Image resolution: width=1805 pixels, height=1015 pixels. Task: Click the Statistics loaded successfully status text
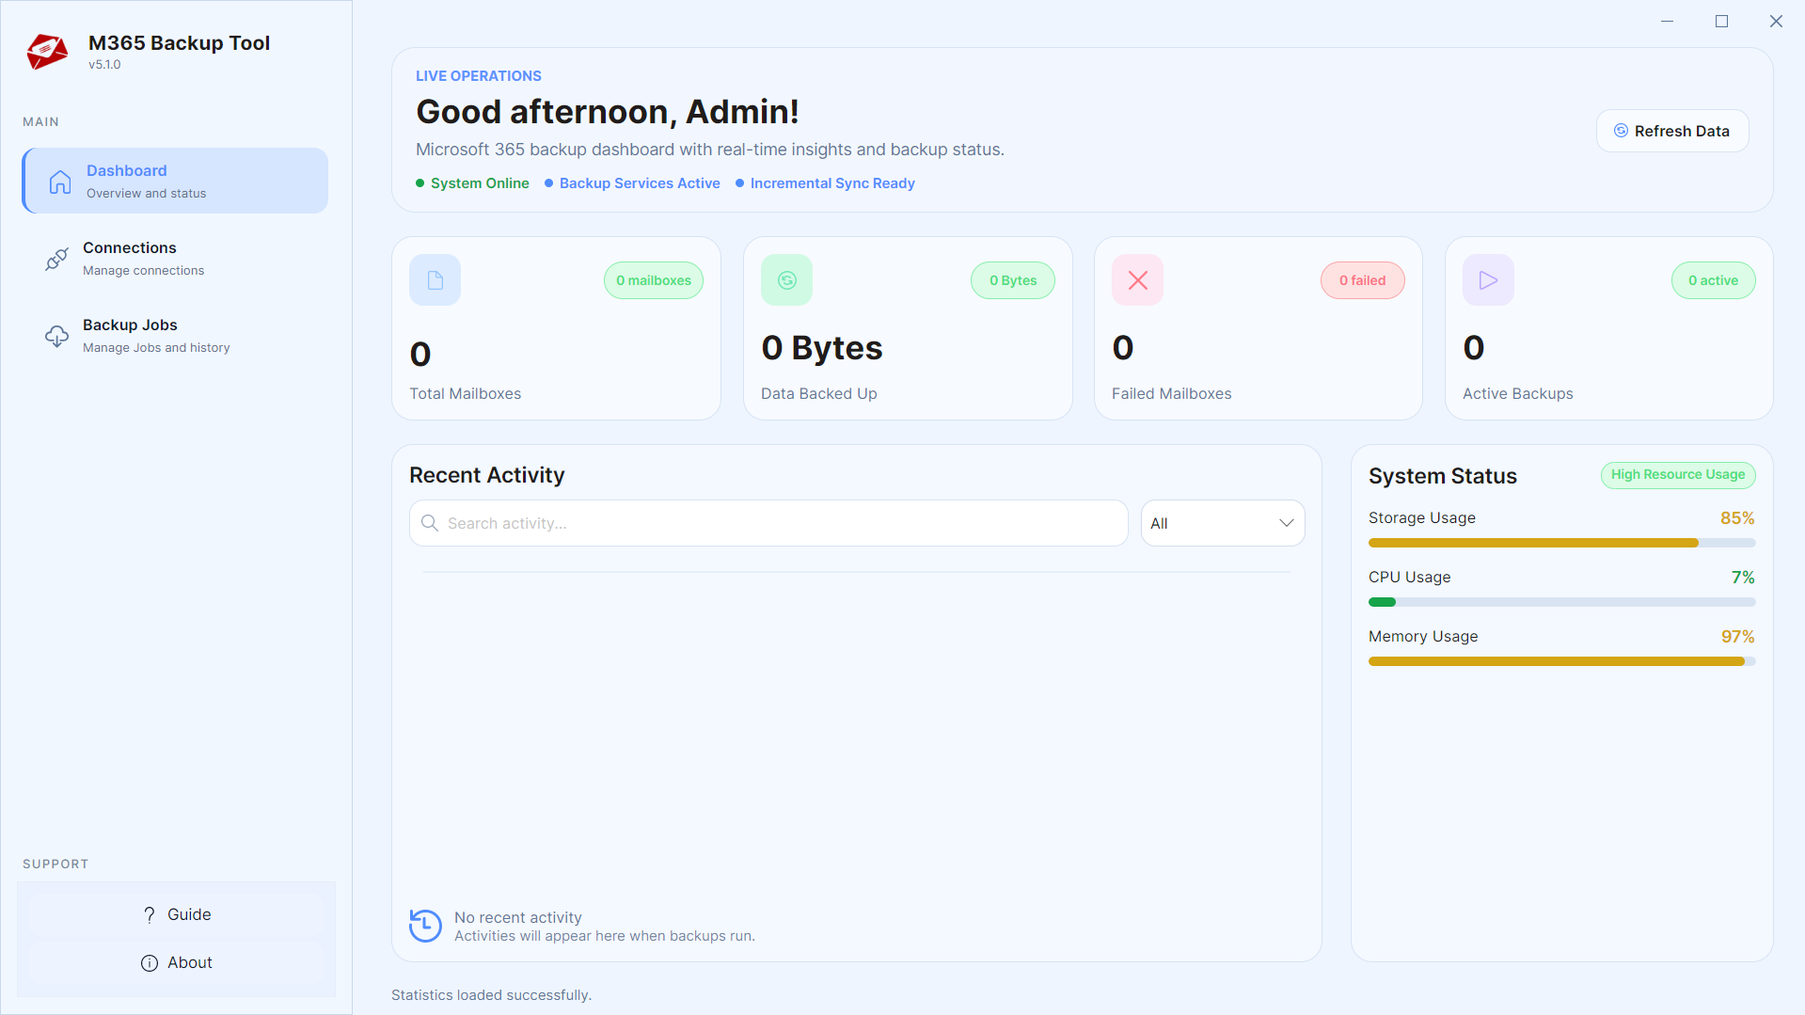(x=491, y=995)
